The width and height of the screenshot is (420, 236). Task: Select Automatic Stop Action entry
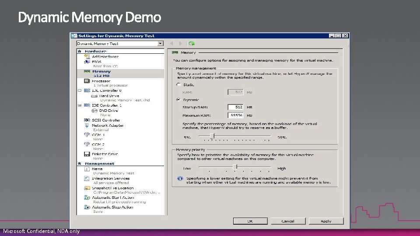point(112,207)
